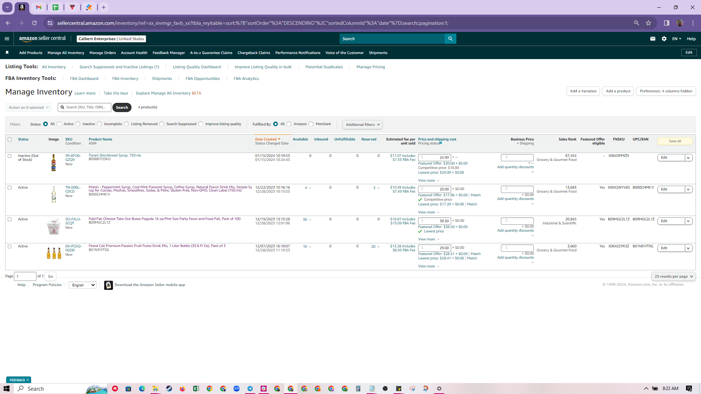The image size is (701, 394).
Task: Open the 25 results per page dropdown
Action: [x=673, y=277]
